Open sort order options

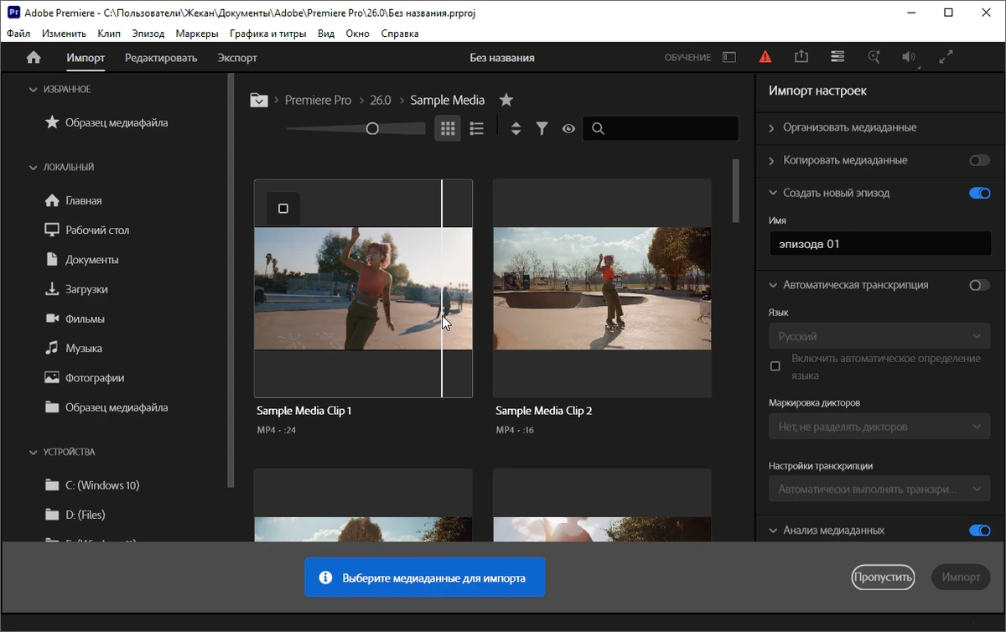[516, 128]
